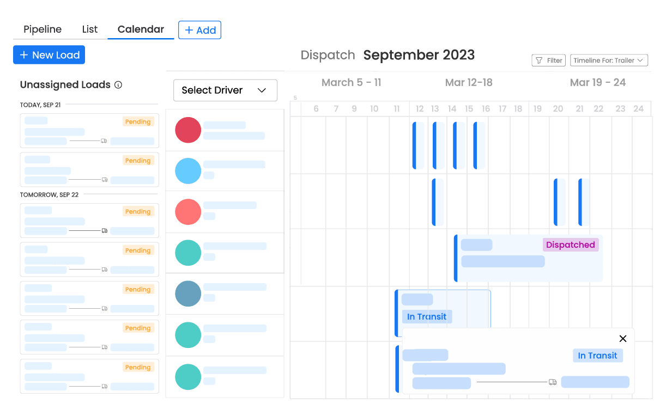Click the truck icon on today's first pending load
This screenshot has height=416, width=654.
click(x=104, y=141)
